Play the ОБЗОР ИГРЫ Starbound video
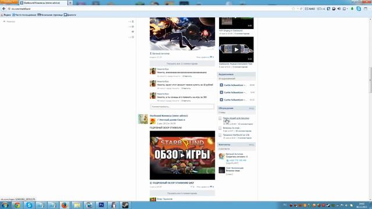372x209 pixels. 182,155
